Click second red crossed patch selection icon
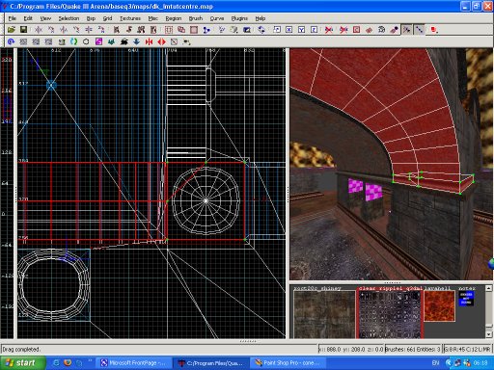 tap(343, 30)
